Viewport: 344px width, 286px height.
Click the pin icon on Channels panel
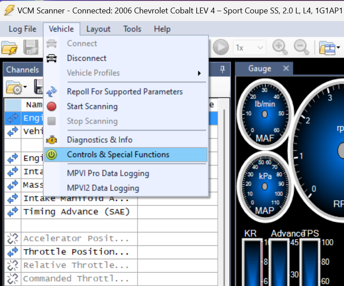pyautogui.click(x=223, y=69)
